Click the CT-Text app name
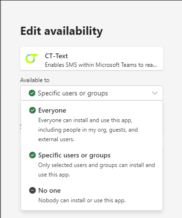 56,56
